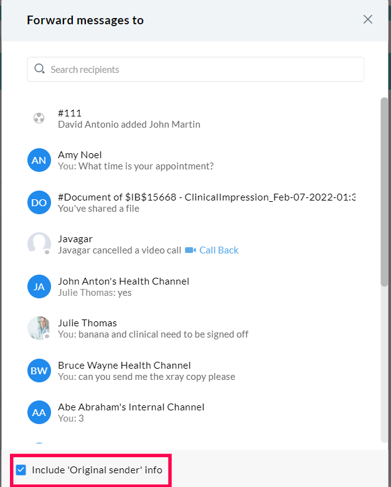Type in the Search recipients field
Viewport: 391px width, 487px height.
click(x=199, y=69)
